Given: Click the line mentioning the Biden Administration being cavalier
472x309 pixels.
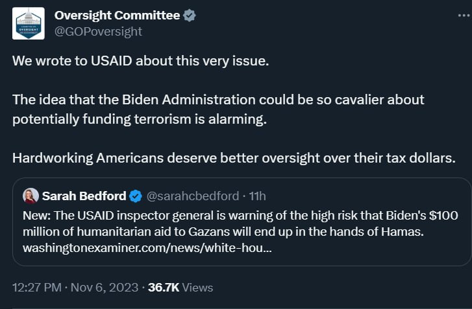Looking at the screenshot, I should click(x=218, y=100).
